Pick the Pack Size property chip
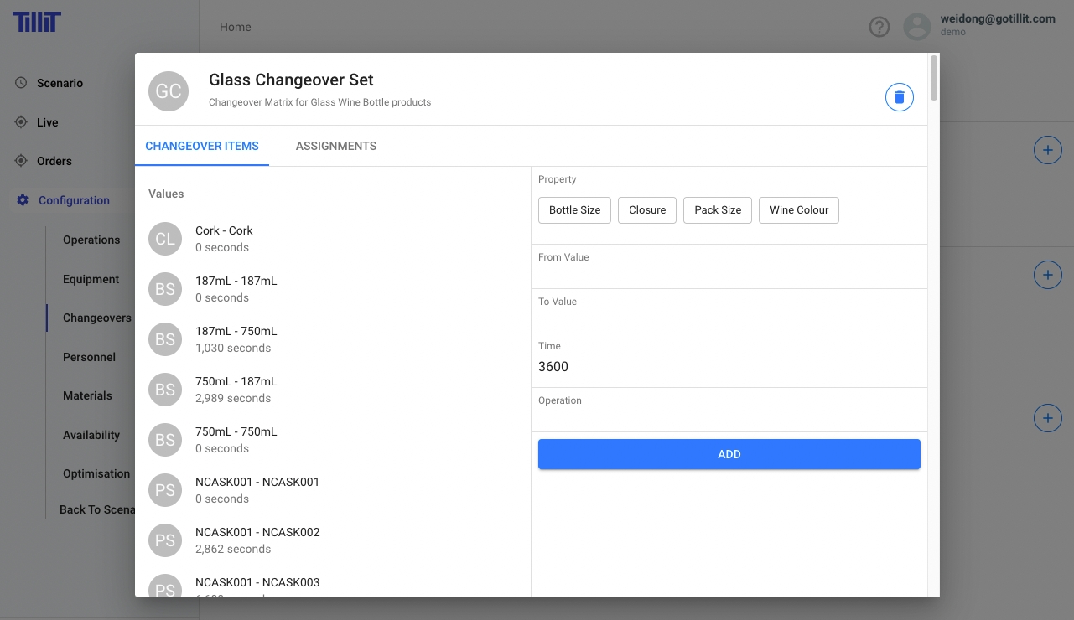 [718, 210]
